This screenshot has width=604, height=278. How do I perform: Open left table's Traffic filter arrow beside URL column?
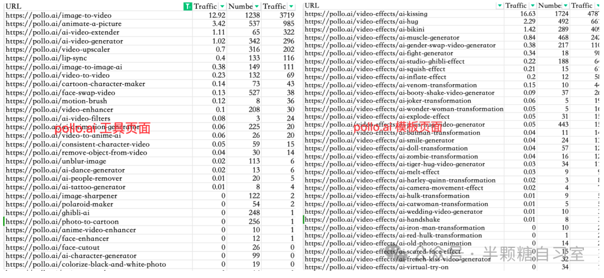point(222,6)
